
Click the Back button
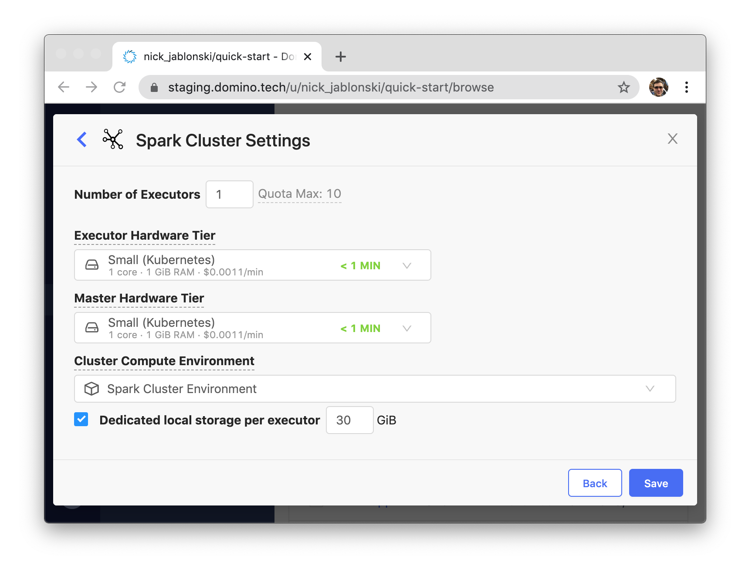coord(595,483)
